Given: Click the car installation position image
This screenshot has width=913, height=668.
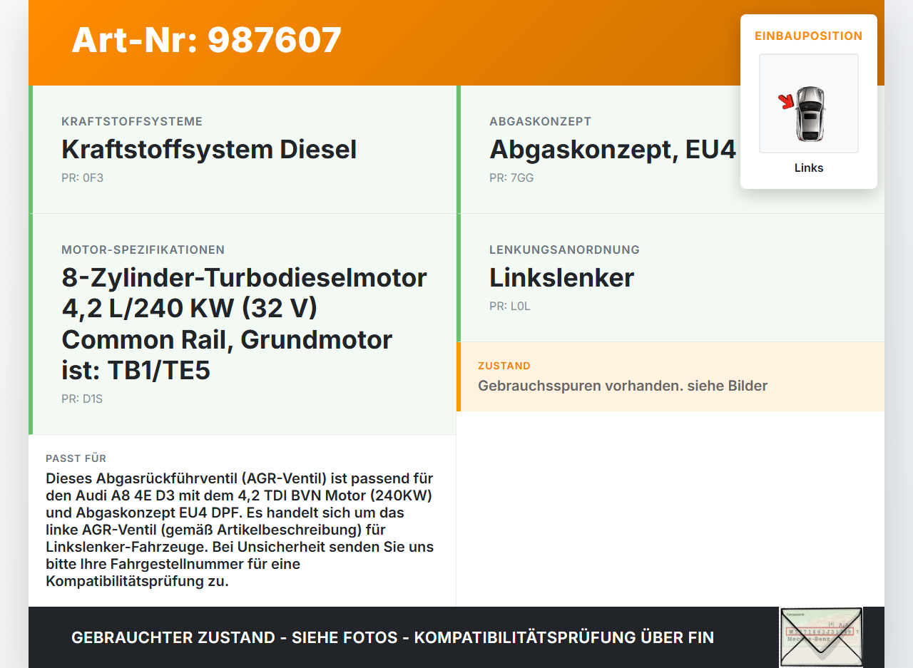Looking at the screenshot, I should click(809, 103).
